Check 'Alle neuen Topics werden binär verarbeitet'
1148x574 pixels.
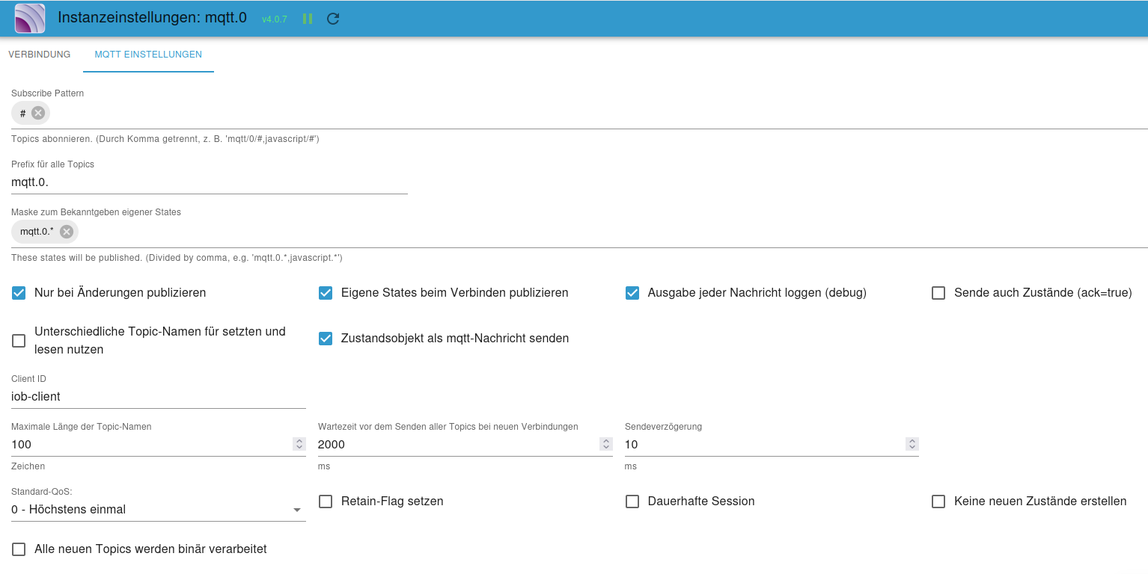tap(19, 549)
